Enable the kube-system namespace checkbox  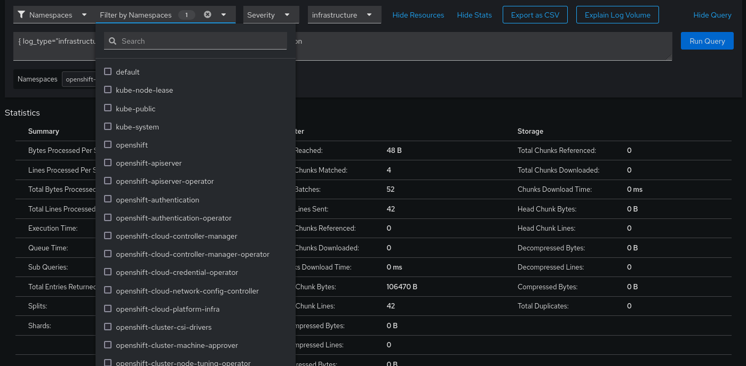(x=108, y=127)
